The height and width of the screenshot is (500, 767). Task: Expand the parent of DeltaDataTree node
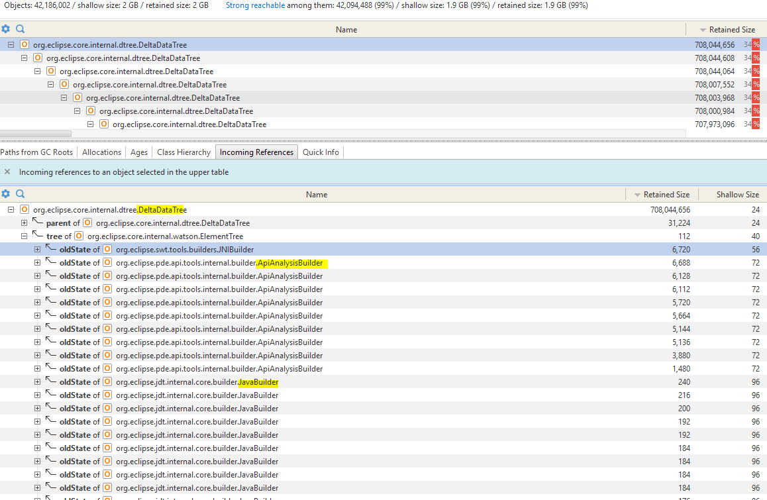(24, 223)
